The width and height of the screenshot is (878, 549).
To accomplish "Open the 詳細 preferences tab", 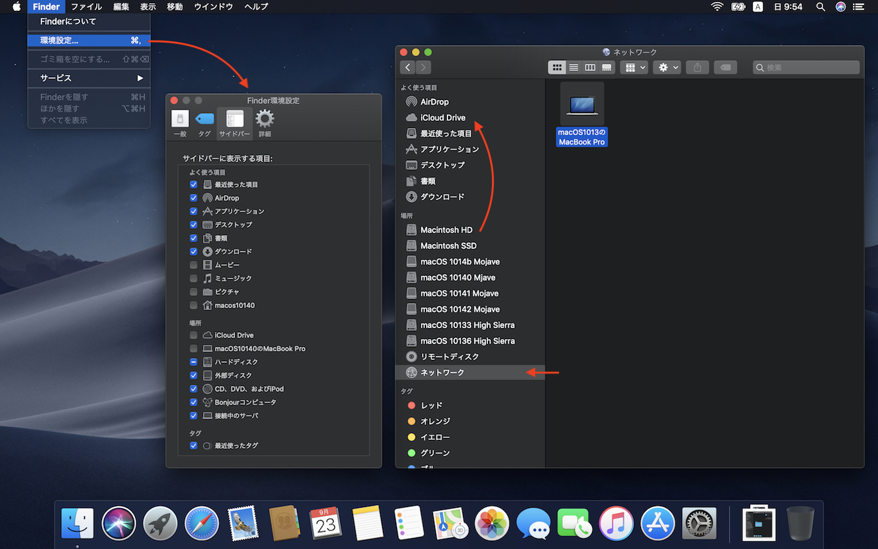I will (265, 123).
